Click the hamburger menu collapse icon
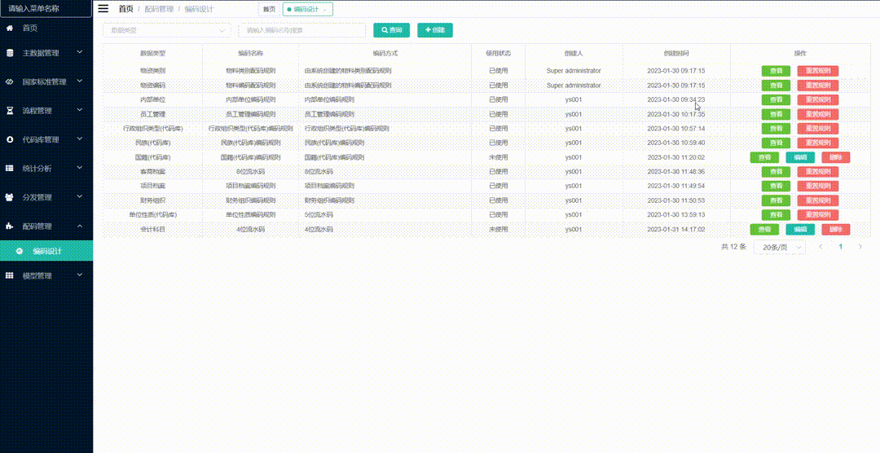880x453 pixels. (x=103, y=9)
